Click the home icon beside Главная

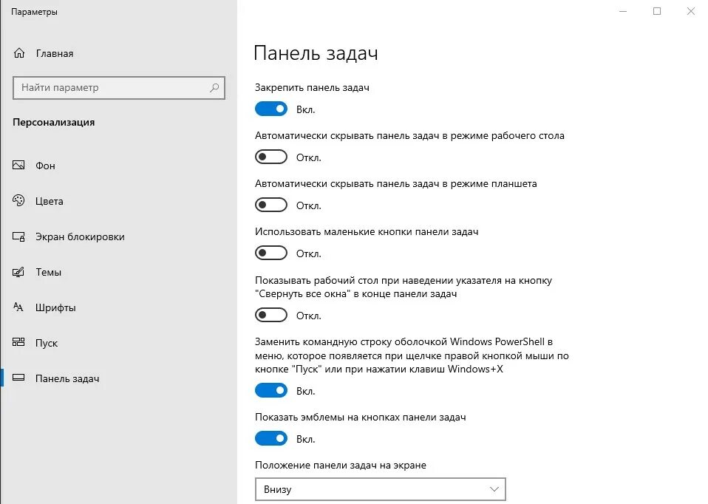point(19,53)
